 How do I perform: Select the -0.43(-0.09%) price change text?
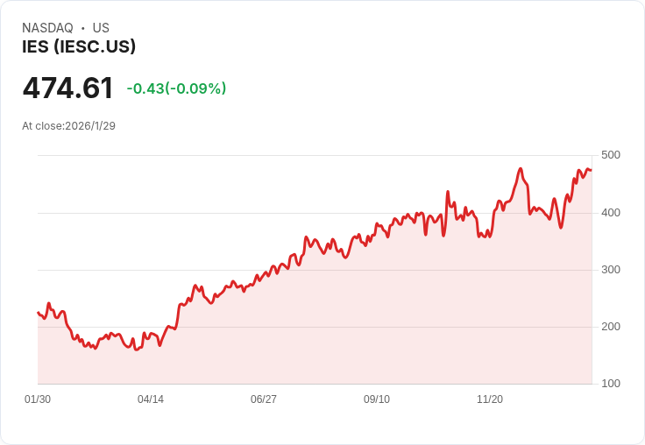pyautogui.click(x=176, y=88)
